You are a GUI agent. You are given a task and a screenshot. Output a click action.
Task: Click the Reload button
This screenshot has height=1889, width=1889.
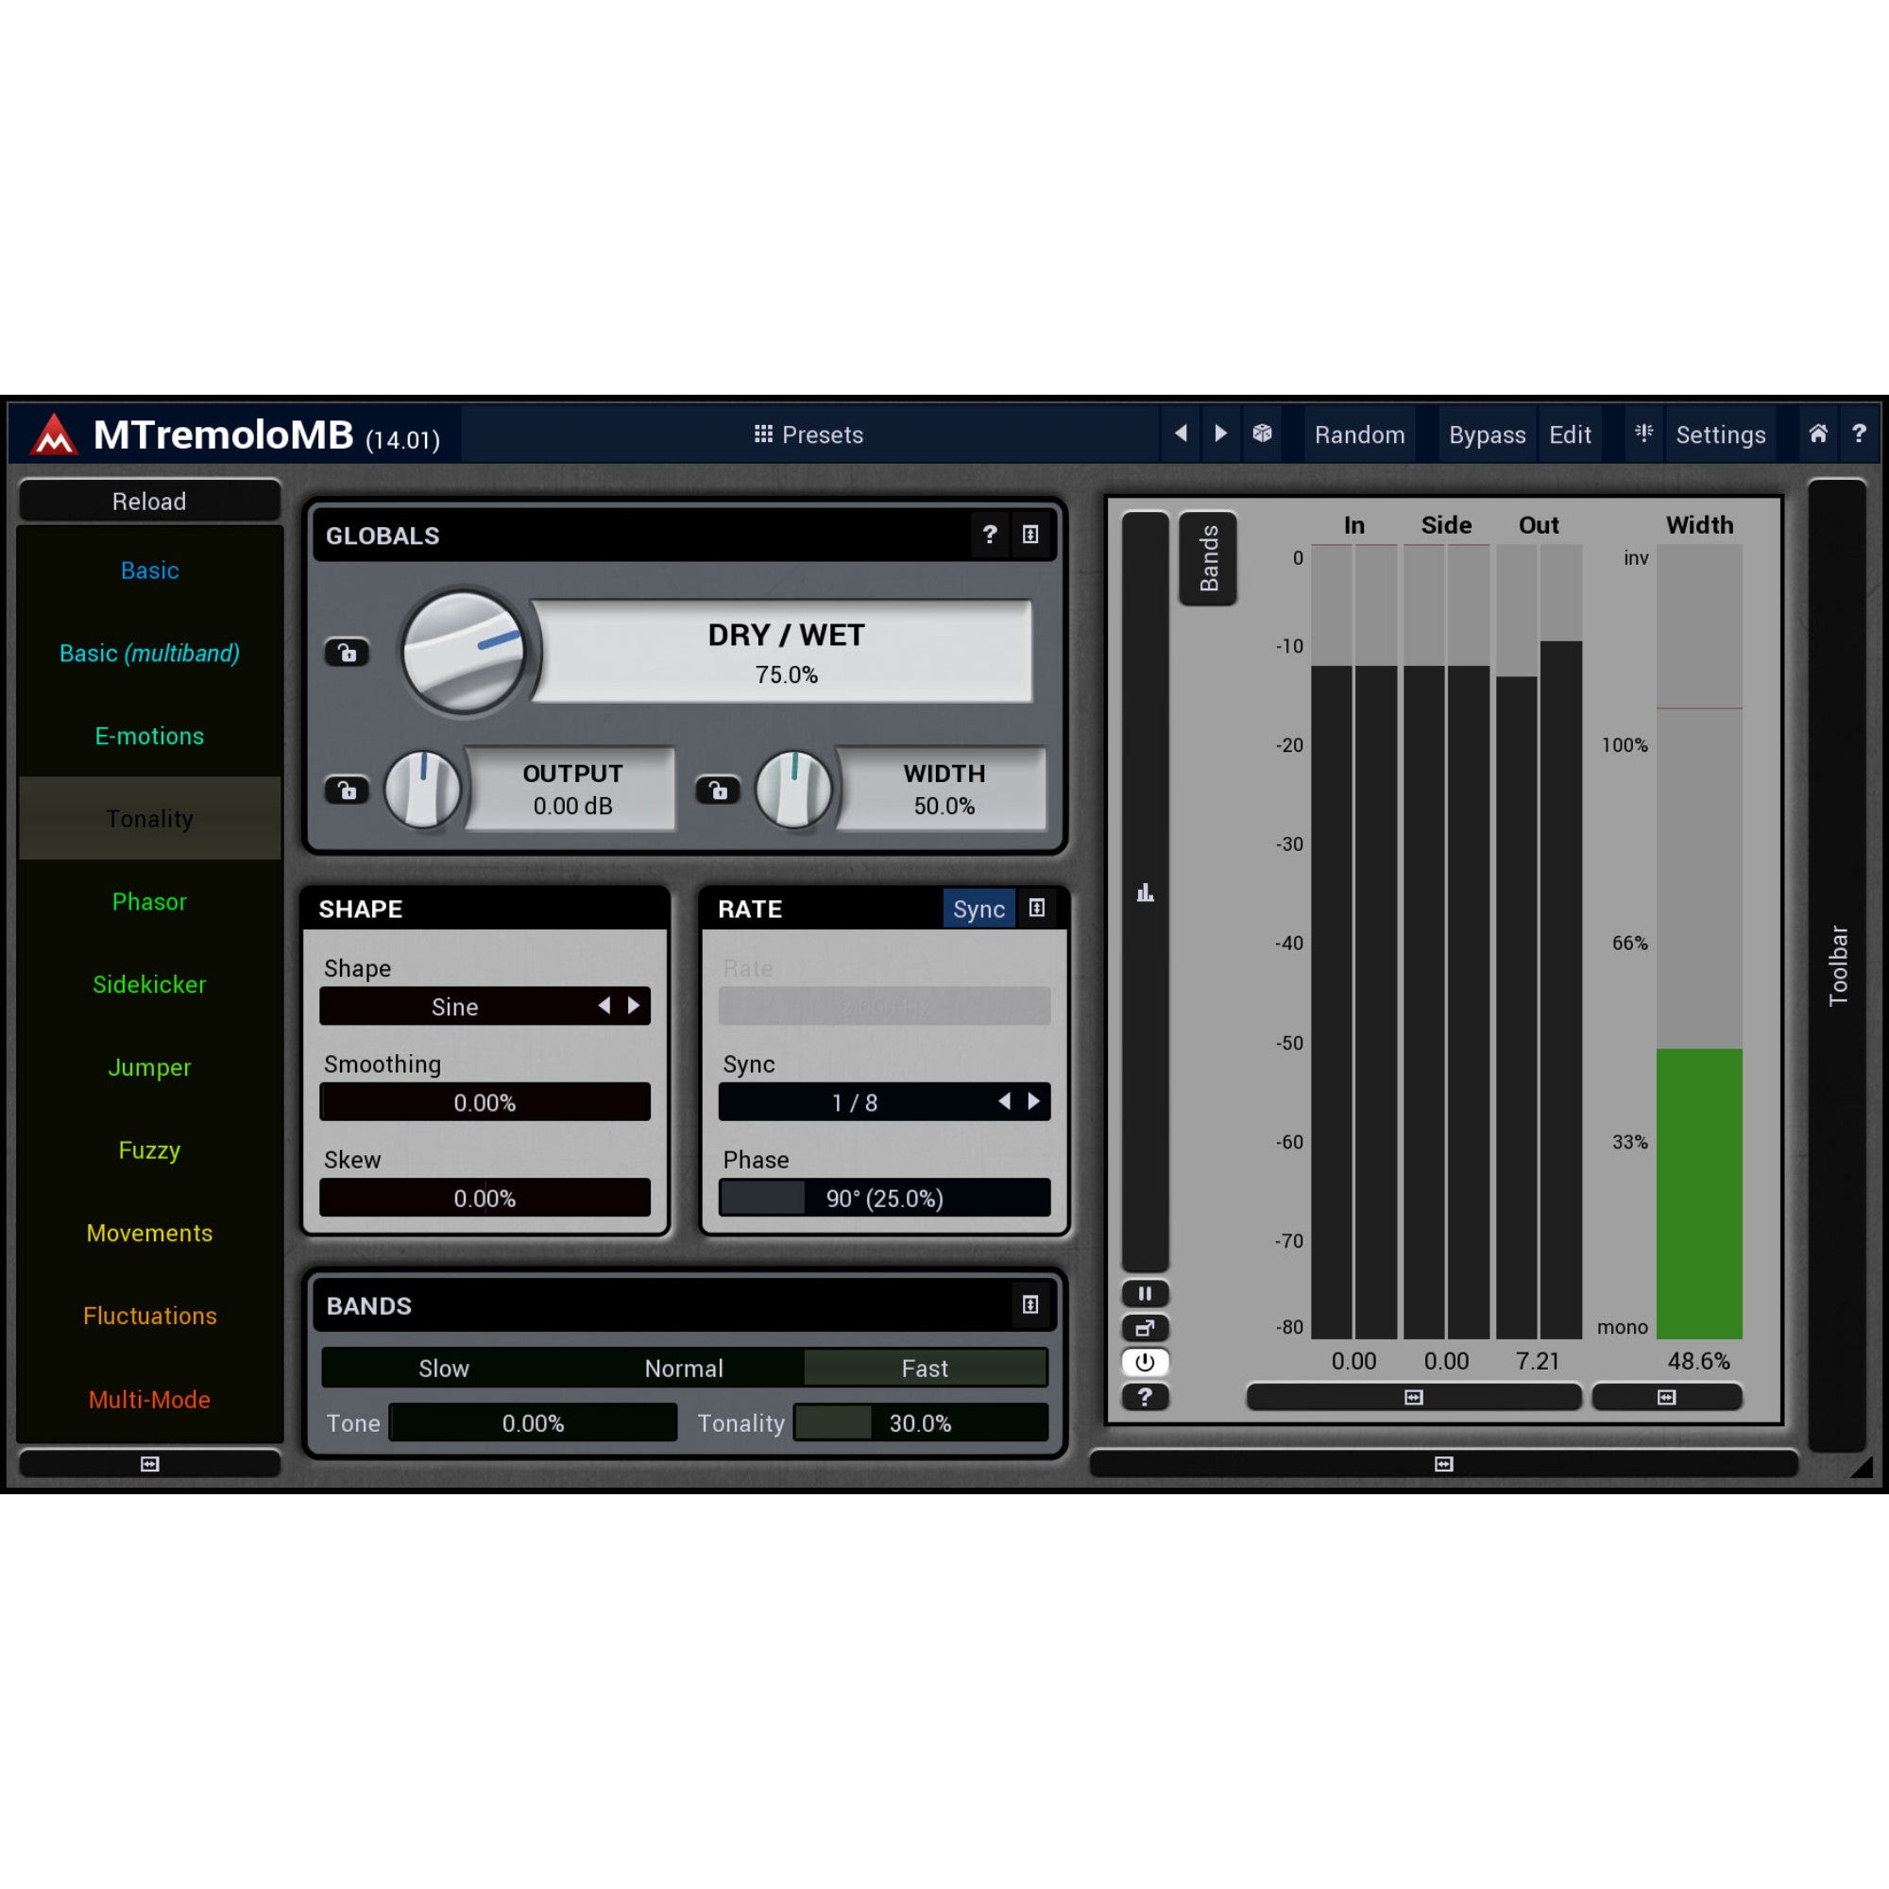(x=149, y=502)
